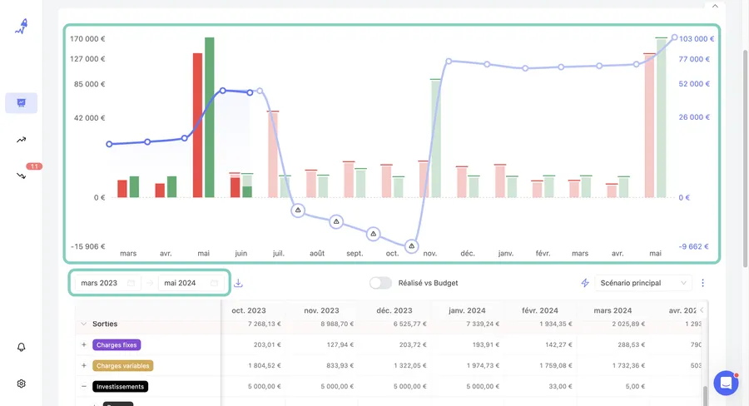The image size is (749, 406).
Task: Click the Charges variables tag
Action: [123, 366]
